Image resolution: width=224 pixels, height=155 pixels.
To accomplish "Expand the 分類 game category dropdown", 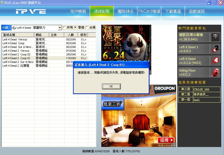I will click(60, 28).
